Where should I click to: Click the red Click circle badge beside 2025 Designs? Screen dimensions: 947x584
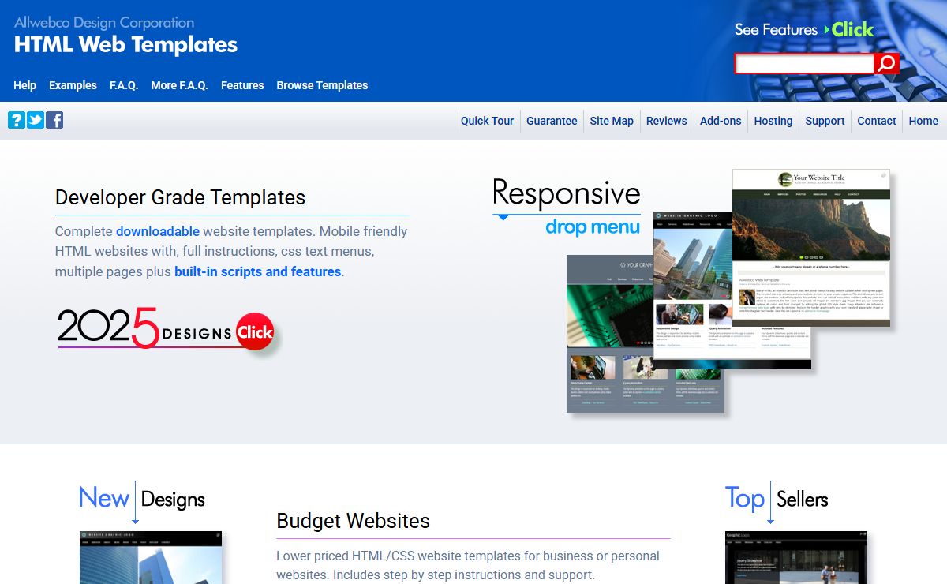pos(255,332)
